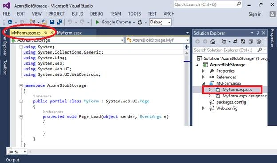277x163 pixels.
Task: Open the EDIT menu
Action: click(21, 14)
